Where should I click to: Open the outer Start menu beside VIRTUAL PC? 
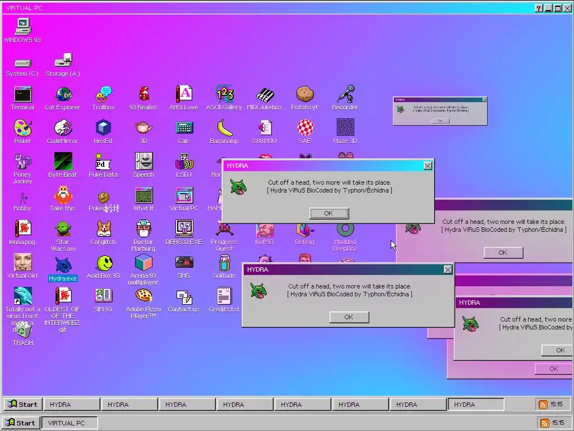point(21,423)
